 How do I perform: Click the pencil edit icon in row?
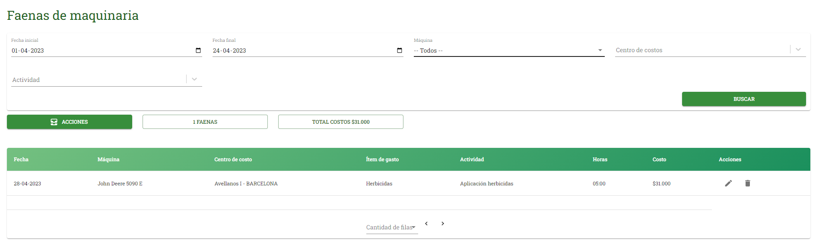(728, 183)
